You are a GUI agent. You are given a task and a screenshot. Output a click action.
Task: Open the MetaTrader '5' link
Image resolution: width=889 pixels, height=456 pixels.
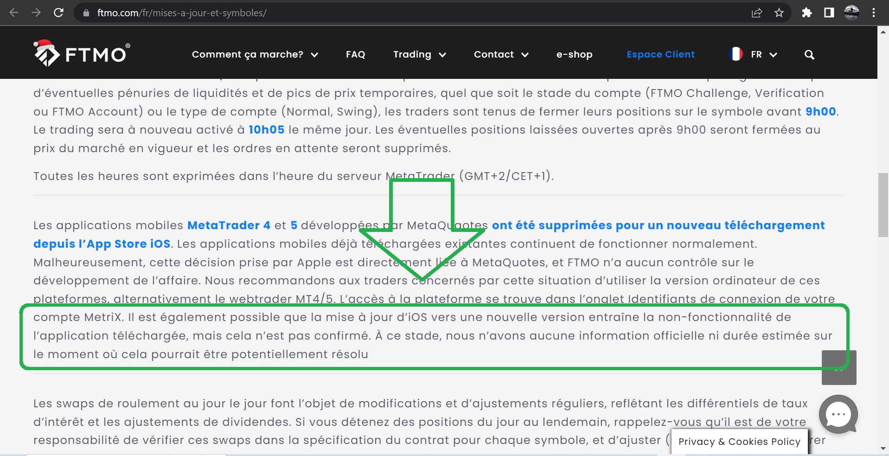click(294, 225)
